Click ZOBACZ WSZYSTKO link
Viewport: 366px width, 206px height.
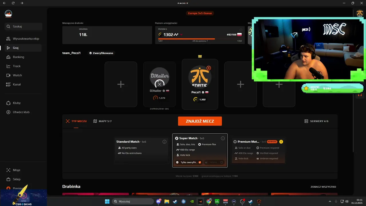click(x=323, y=187)
